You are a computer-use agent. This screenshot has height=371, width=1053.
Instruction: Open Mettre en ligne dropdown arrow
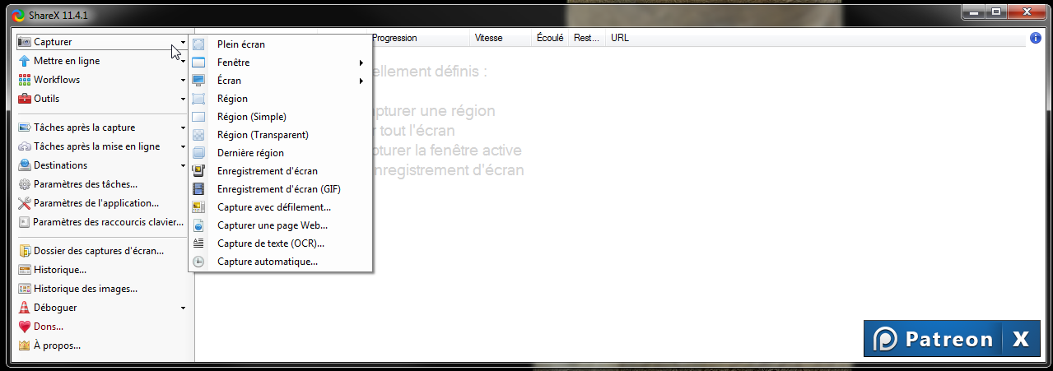(x=183, y=61)
